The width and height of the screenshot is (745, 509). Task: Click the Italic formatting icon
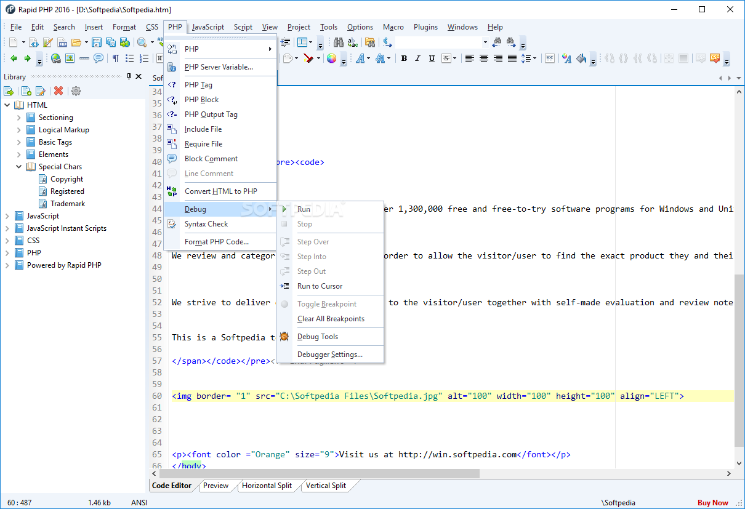[x=417, y=58]
